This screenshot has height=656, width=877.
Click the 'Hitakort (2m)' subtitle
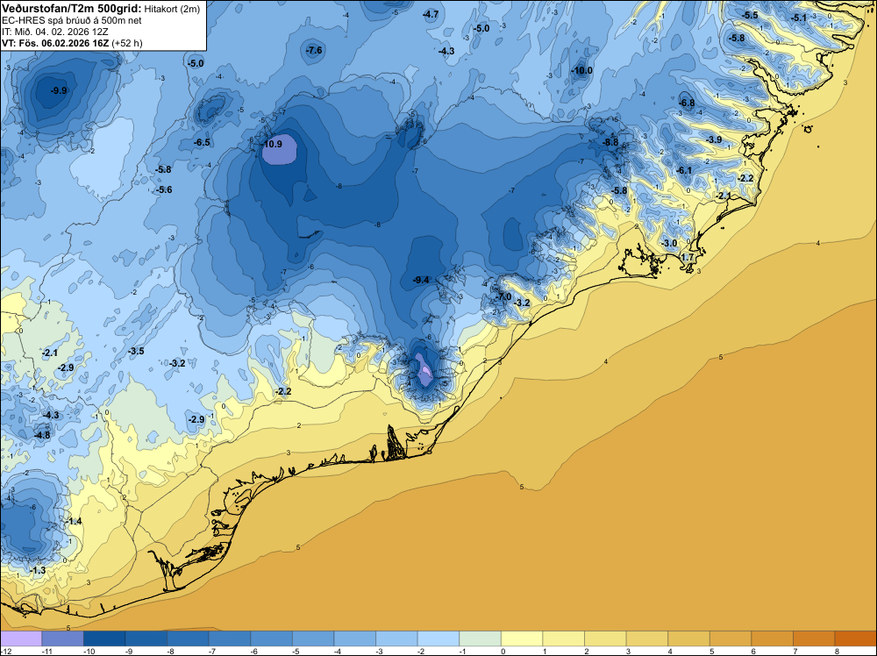coord(172,8)
